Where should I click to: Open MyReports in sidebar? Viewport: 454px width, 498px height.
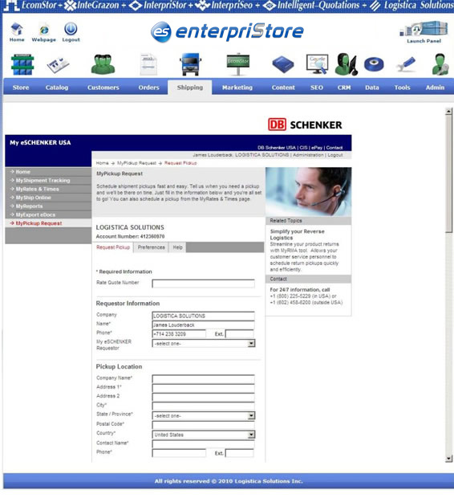[x=29, y=206]
